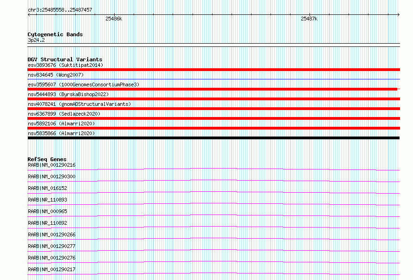Open nsv6367899 (Sedlazeck2020) label
This screenshot has height=280, width=413.
(64, 114)
